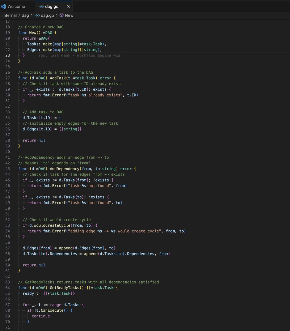
Task: Click the VS Code icon on Welcome tab
Action: [x=3, y=6]
